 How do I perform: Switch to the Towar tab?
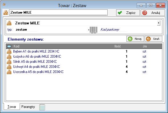point(12,107)
